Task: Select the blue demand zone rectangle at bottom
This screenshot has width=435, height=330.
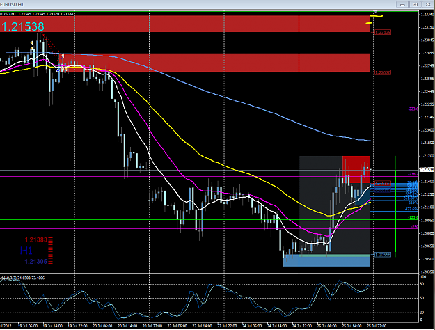Action: [x=326, y=261]
